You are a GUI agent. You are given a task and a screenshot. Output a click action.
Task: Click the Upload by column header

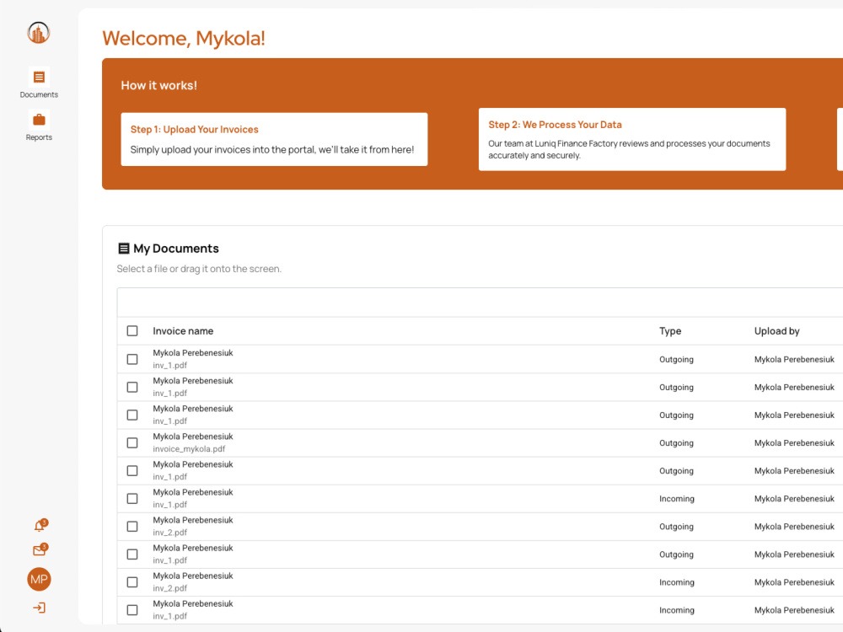(x=776, y=331)
